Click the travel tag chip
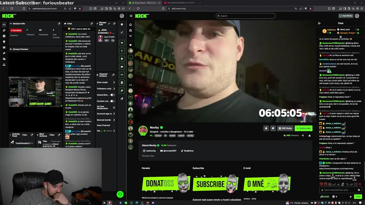Screen dimensions: 365x205 (172, 136)
